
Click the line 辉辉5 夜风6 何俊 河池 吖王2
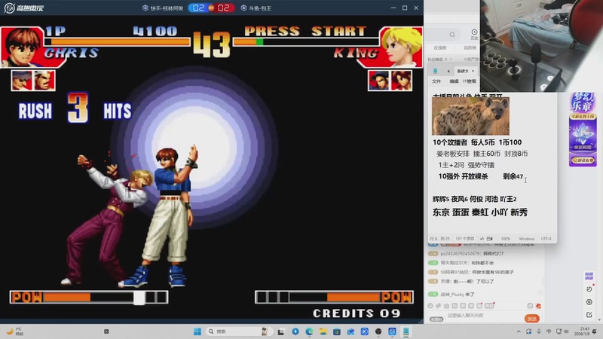tap(475, 199)
